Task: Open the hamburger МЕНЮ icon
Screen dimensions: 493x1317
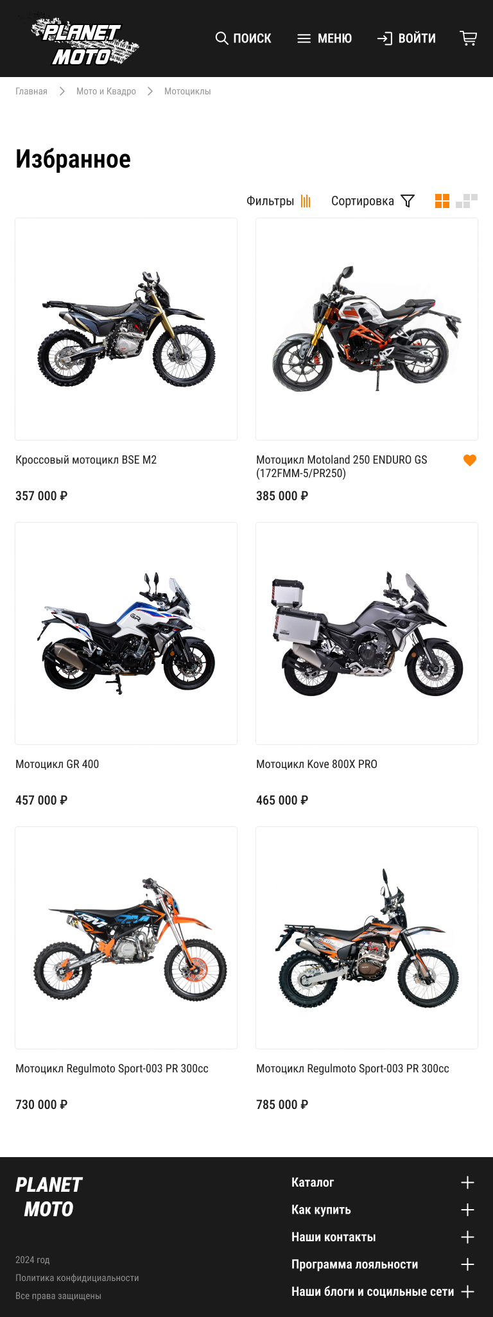Action: [x=304, y=39]
